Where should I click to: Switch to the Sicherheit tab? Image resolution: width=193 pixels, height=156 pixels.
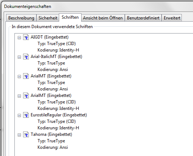[48, 18]
